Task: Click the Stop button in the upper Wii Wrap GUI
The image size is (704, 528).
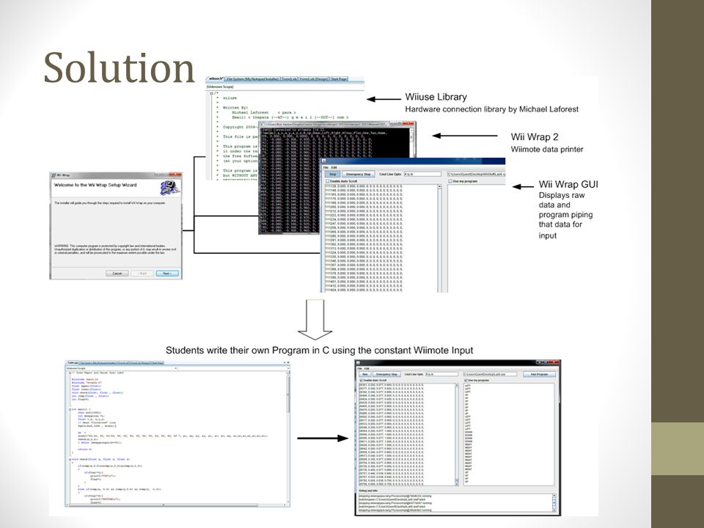Action: 333,175
